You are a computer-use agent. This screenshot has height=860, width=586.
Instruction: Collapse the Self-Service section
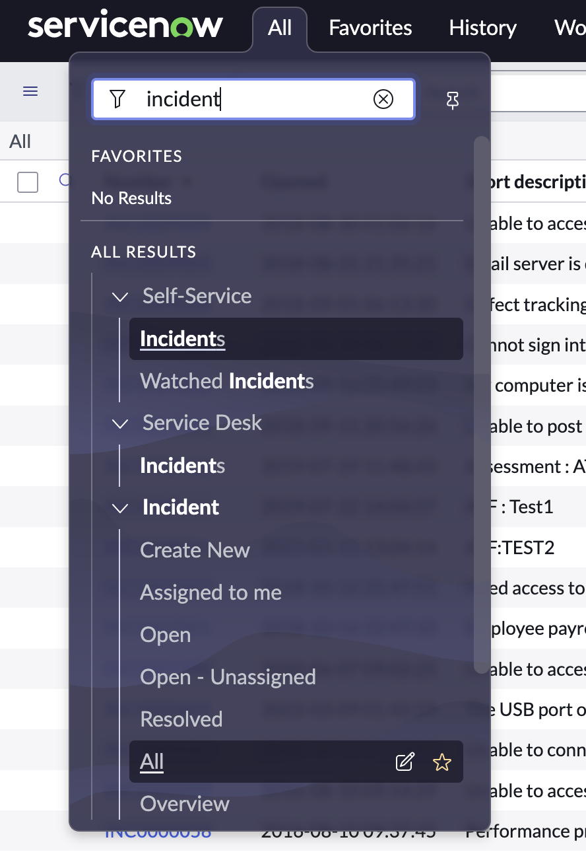pyautogui.click(x=119, y=297)
